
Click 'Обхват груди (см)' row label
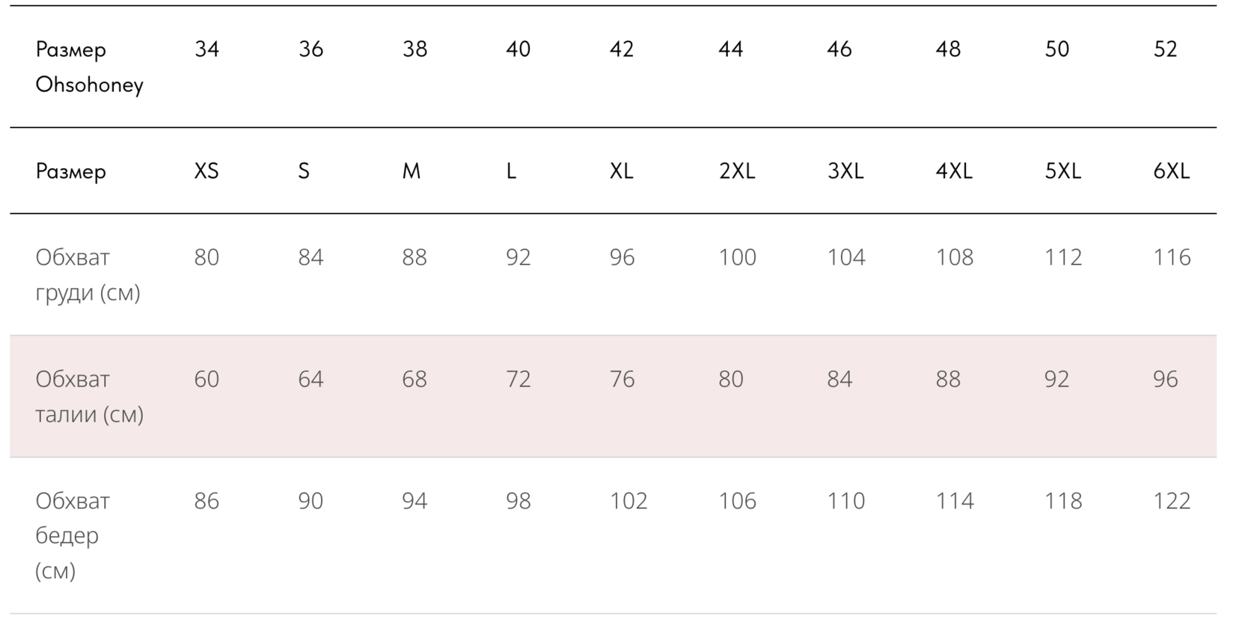(88, 274)
